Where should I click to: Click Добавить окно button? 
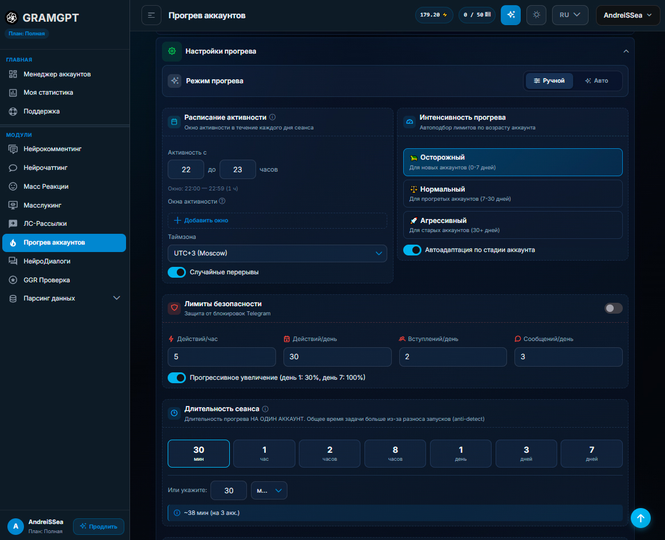(x=277, y=220)
